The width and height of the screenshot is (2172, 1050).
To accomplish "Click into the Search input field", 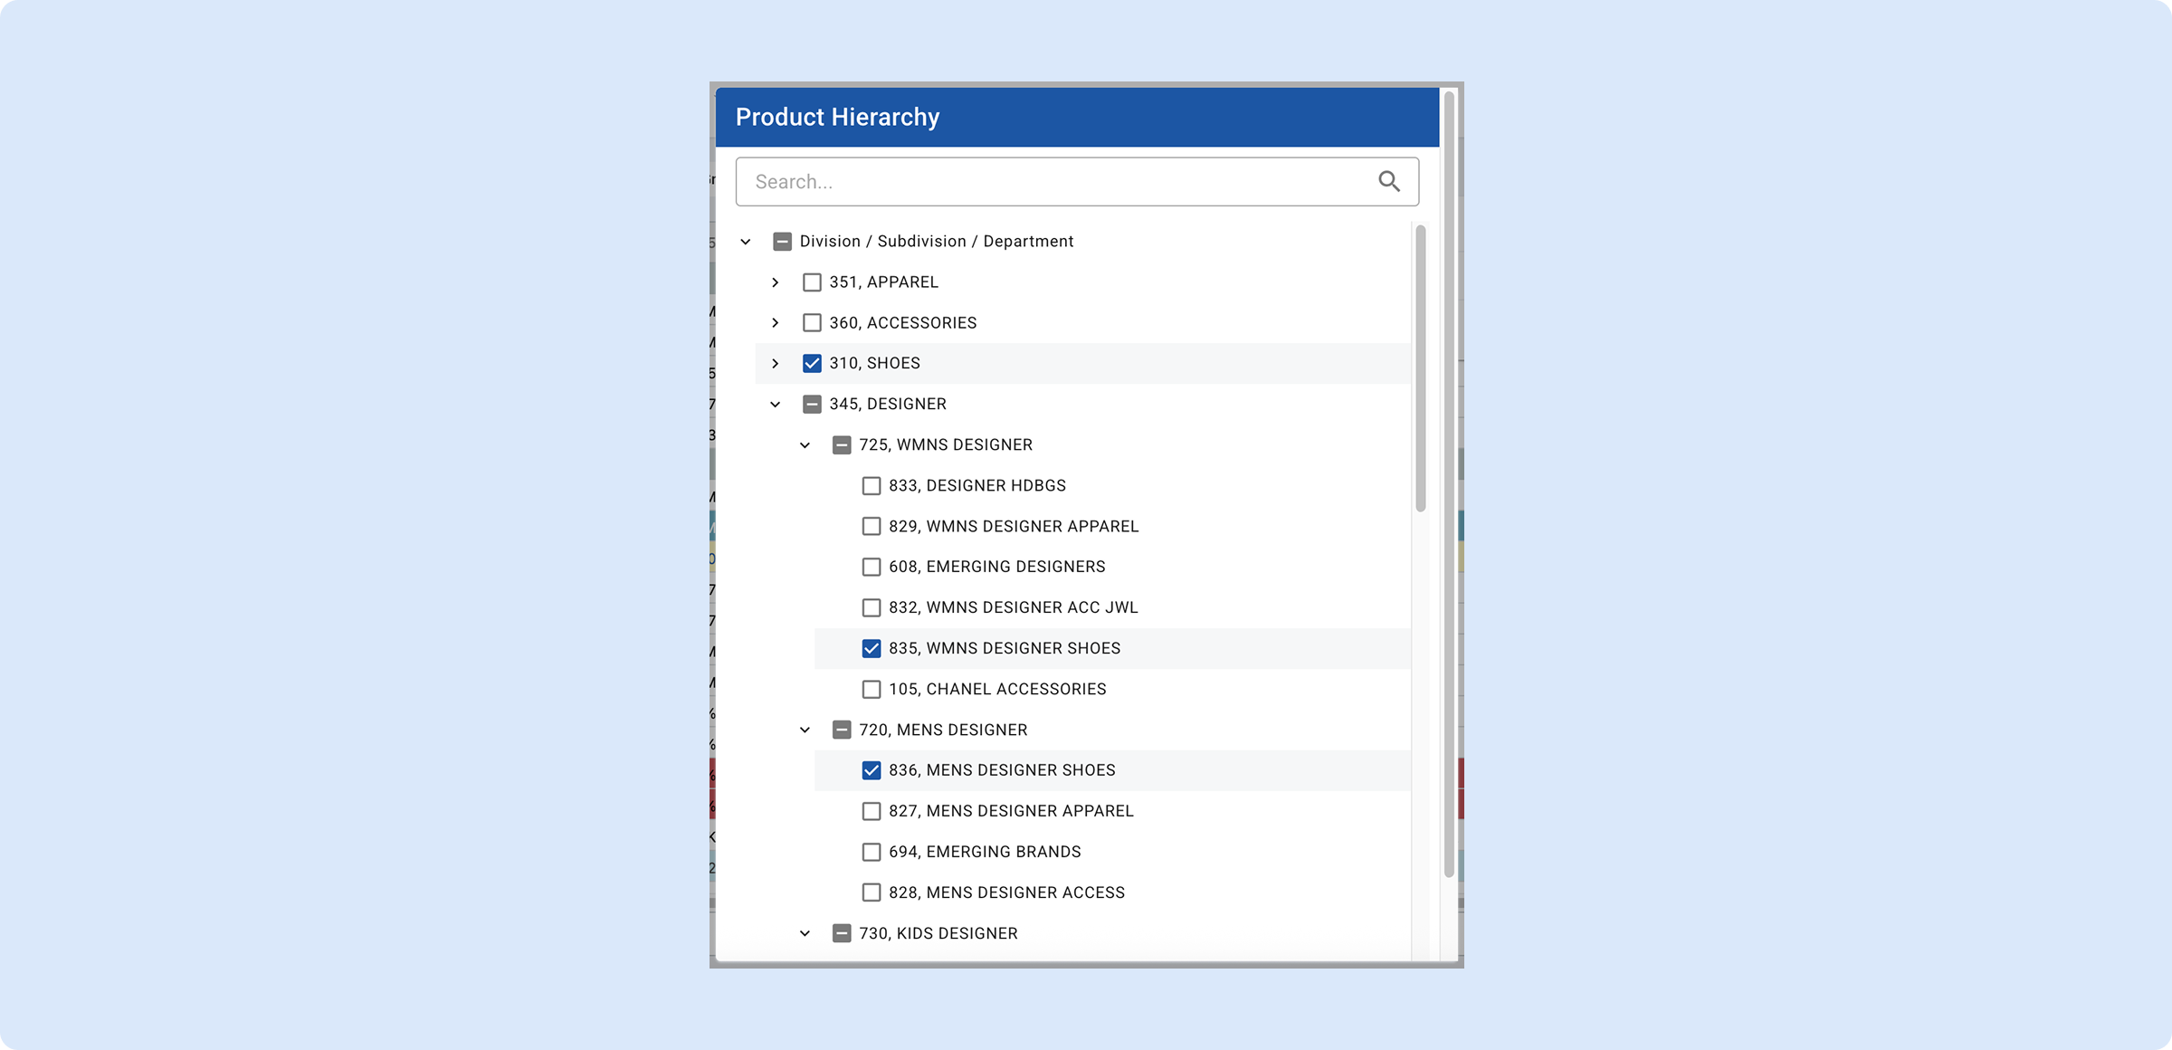I will [x=1050, y=182].
